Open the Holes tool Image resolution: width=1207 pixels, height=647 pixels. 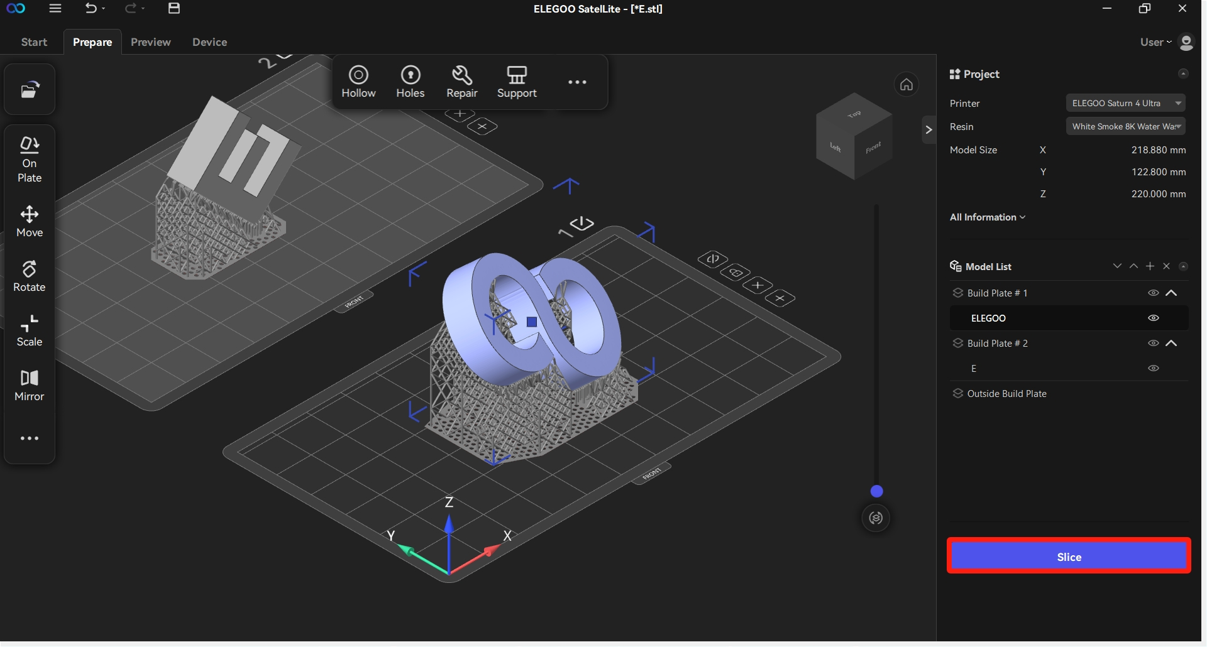tap(410, 82)
